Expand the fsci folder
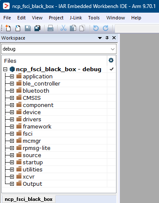This screenshot has height=203, width=159. (x=12, y=134)
